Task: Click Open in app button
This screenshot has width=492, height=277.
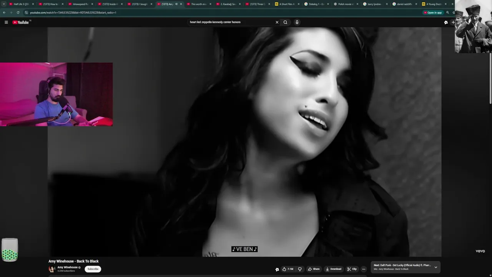Action: coord(432,12)
